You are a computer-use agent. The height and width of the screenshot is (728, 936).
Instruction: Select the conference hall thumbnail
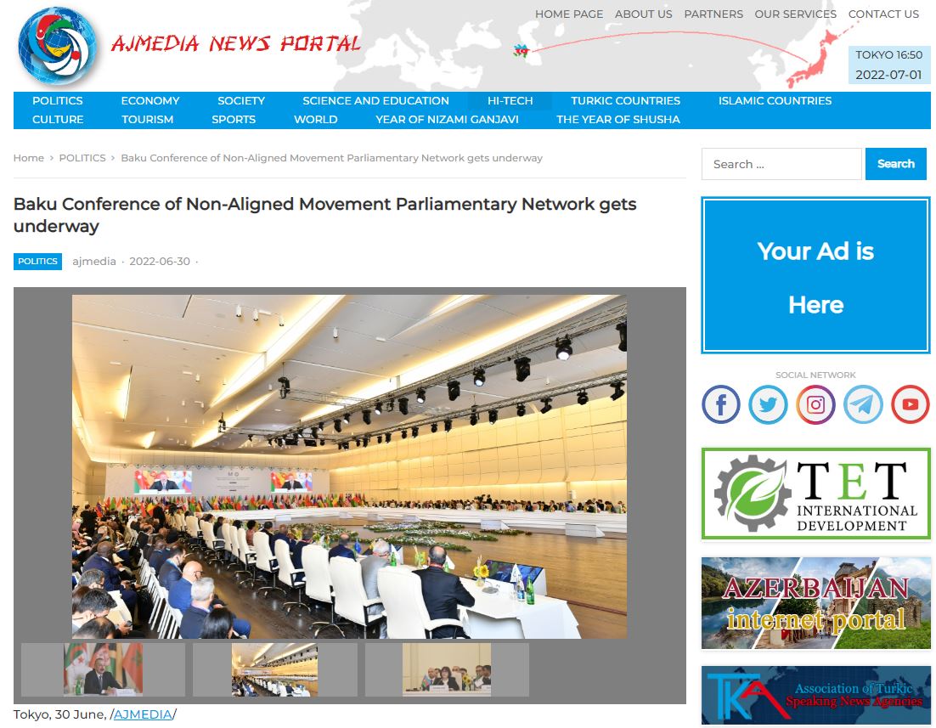coord(274,669)
